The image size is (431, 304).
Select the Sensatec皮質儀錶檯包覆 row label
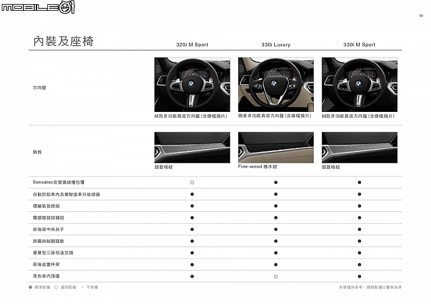59,183
